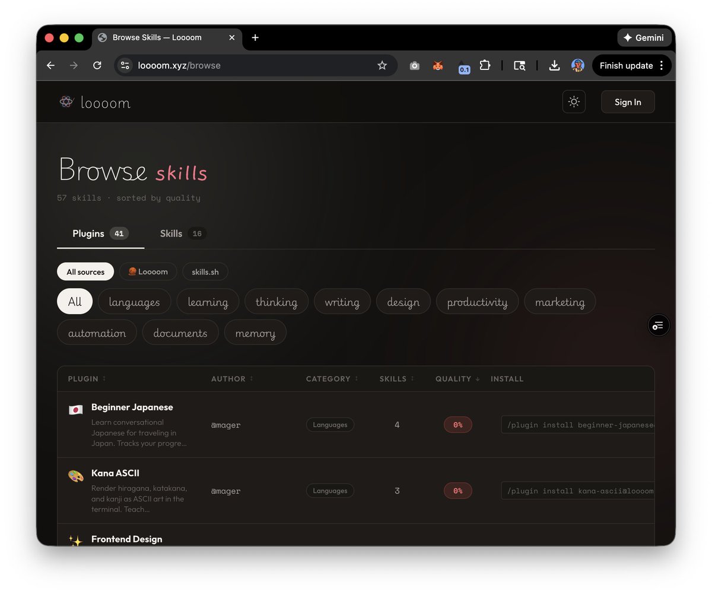Open the MetaMask fox extension

pos(438,66)
